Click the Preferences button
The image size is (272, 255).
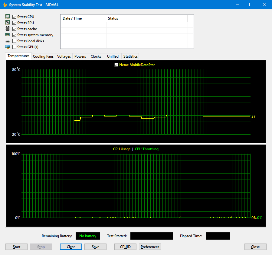tap(150, 247)
